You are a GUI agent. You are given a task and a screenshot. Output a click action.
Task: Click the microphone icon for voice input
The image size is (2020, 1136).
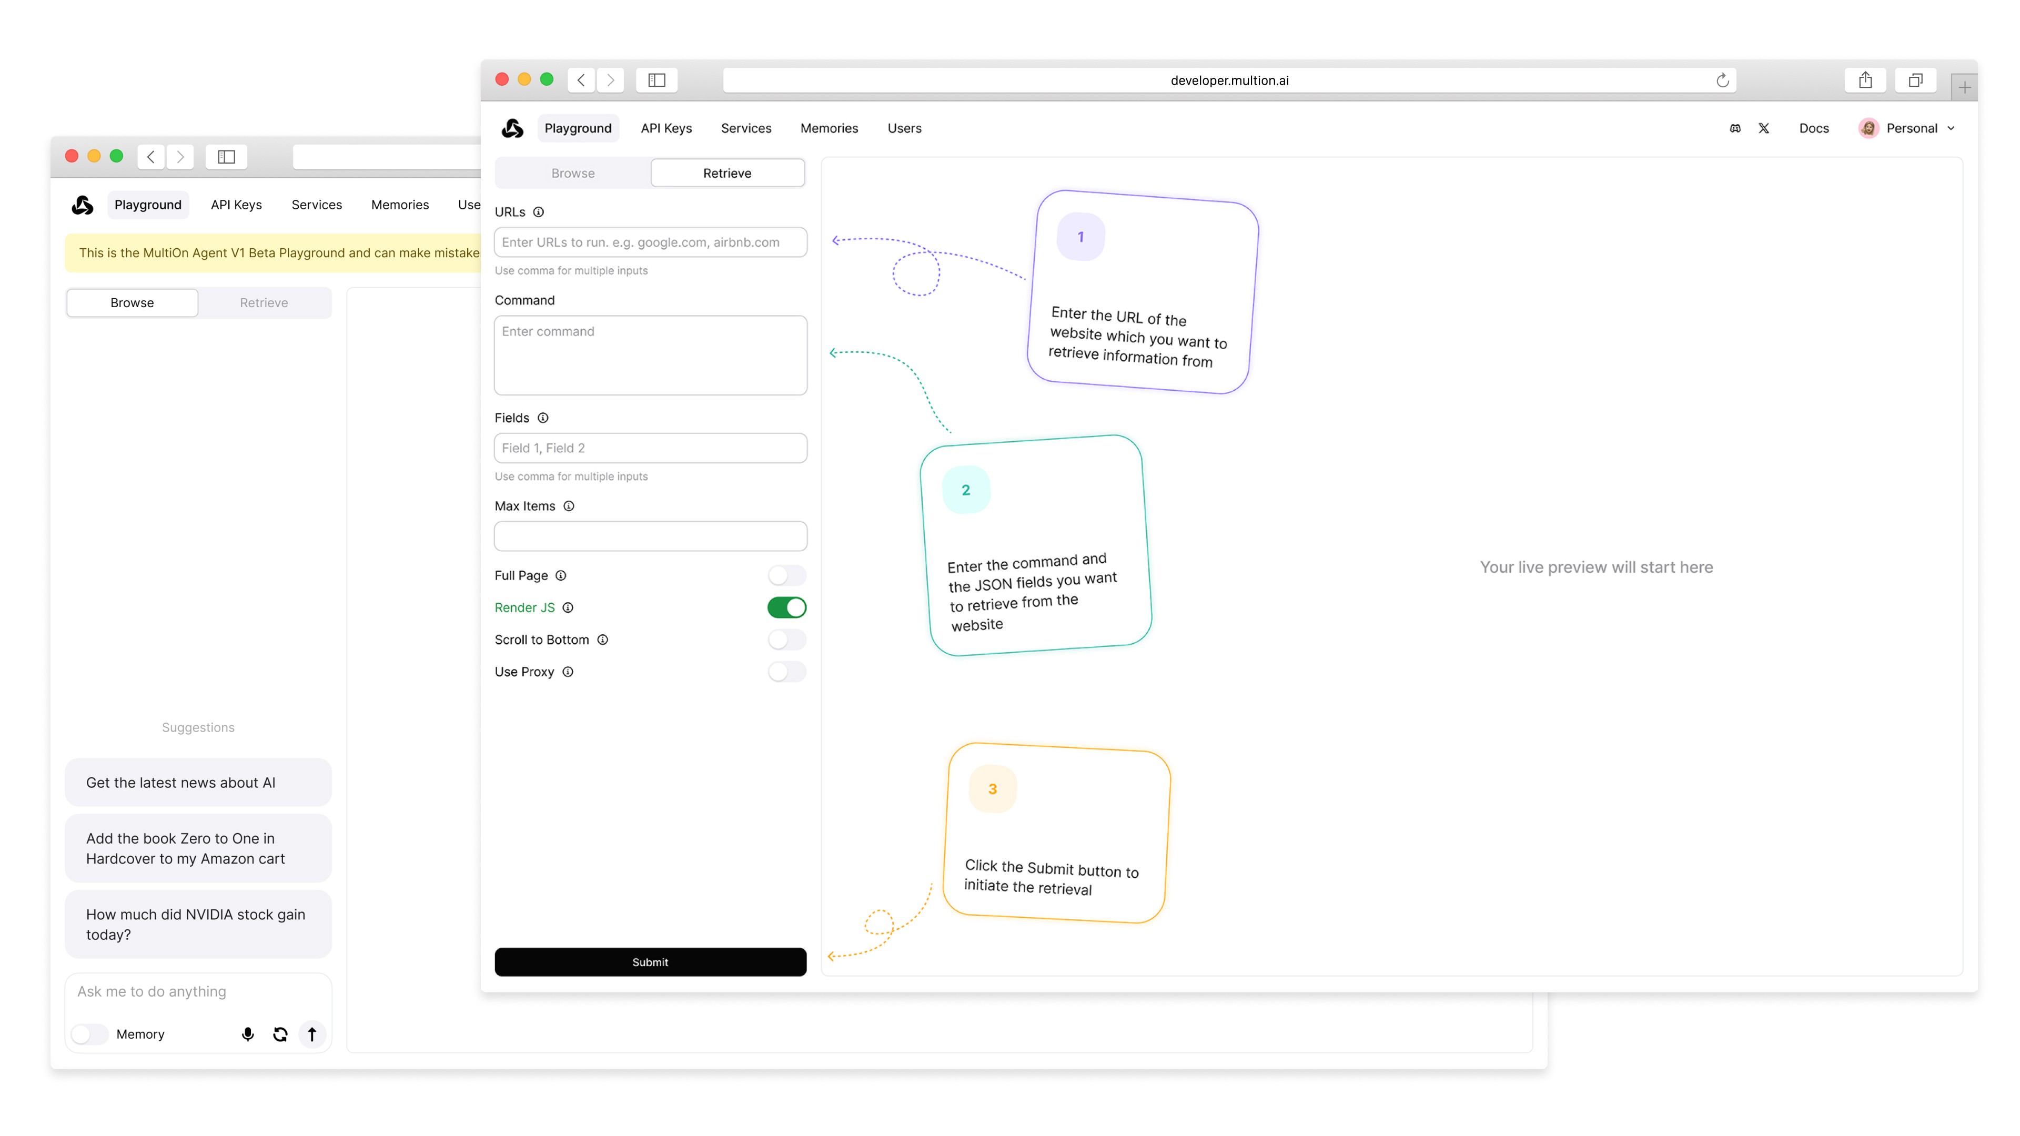pos(248,1034)
